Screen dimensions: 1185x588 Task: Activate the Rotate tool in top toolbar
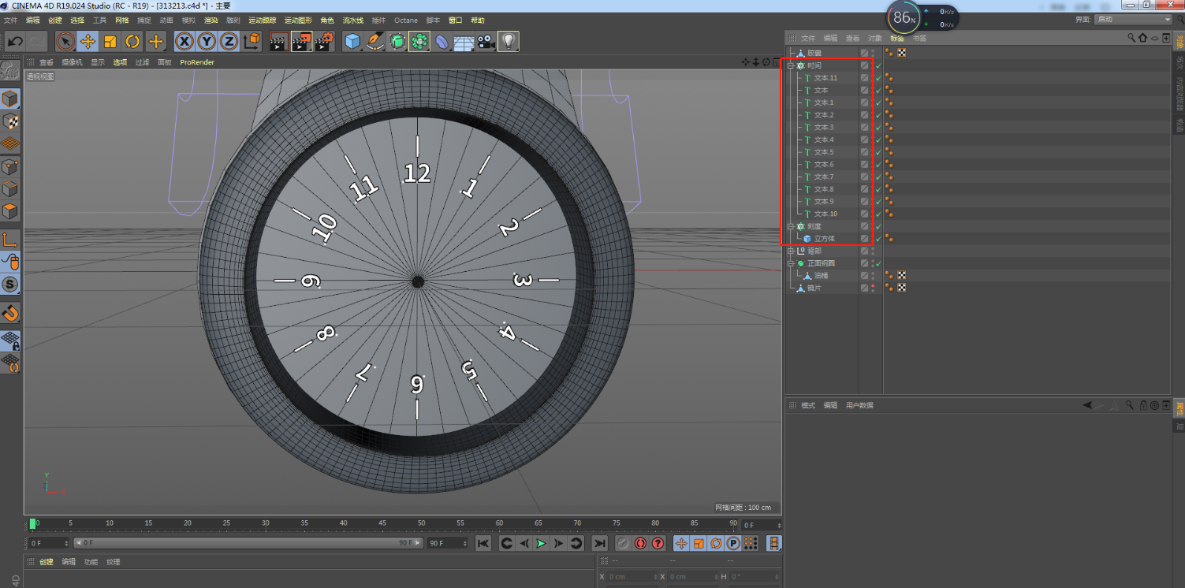pos(133,41)
